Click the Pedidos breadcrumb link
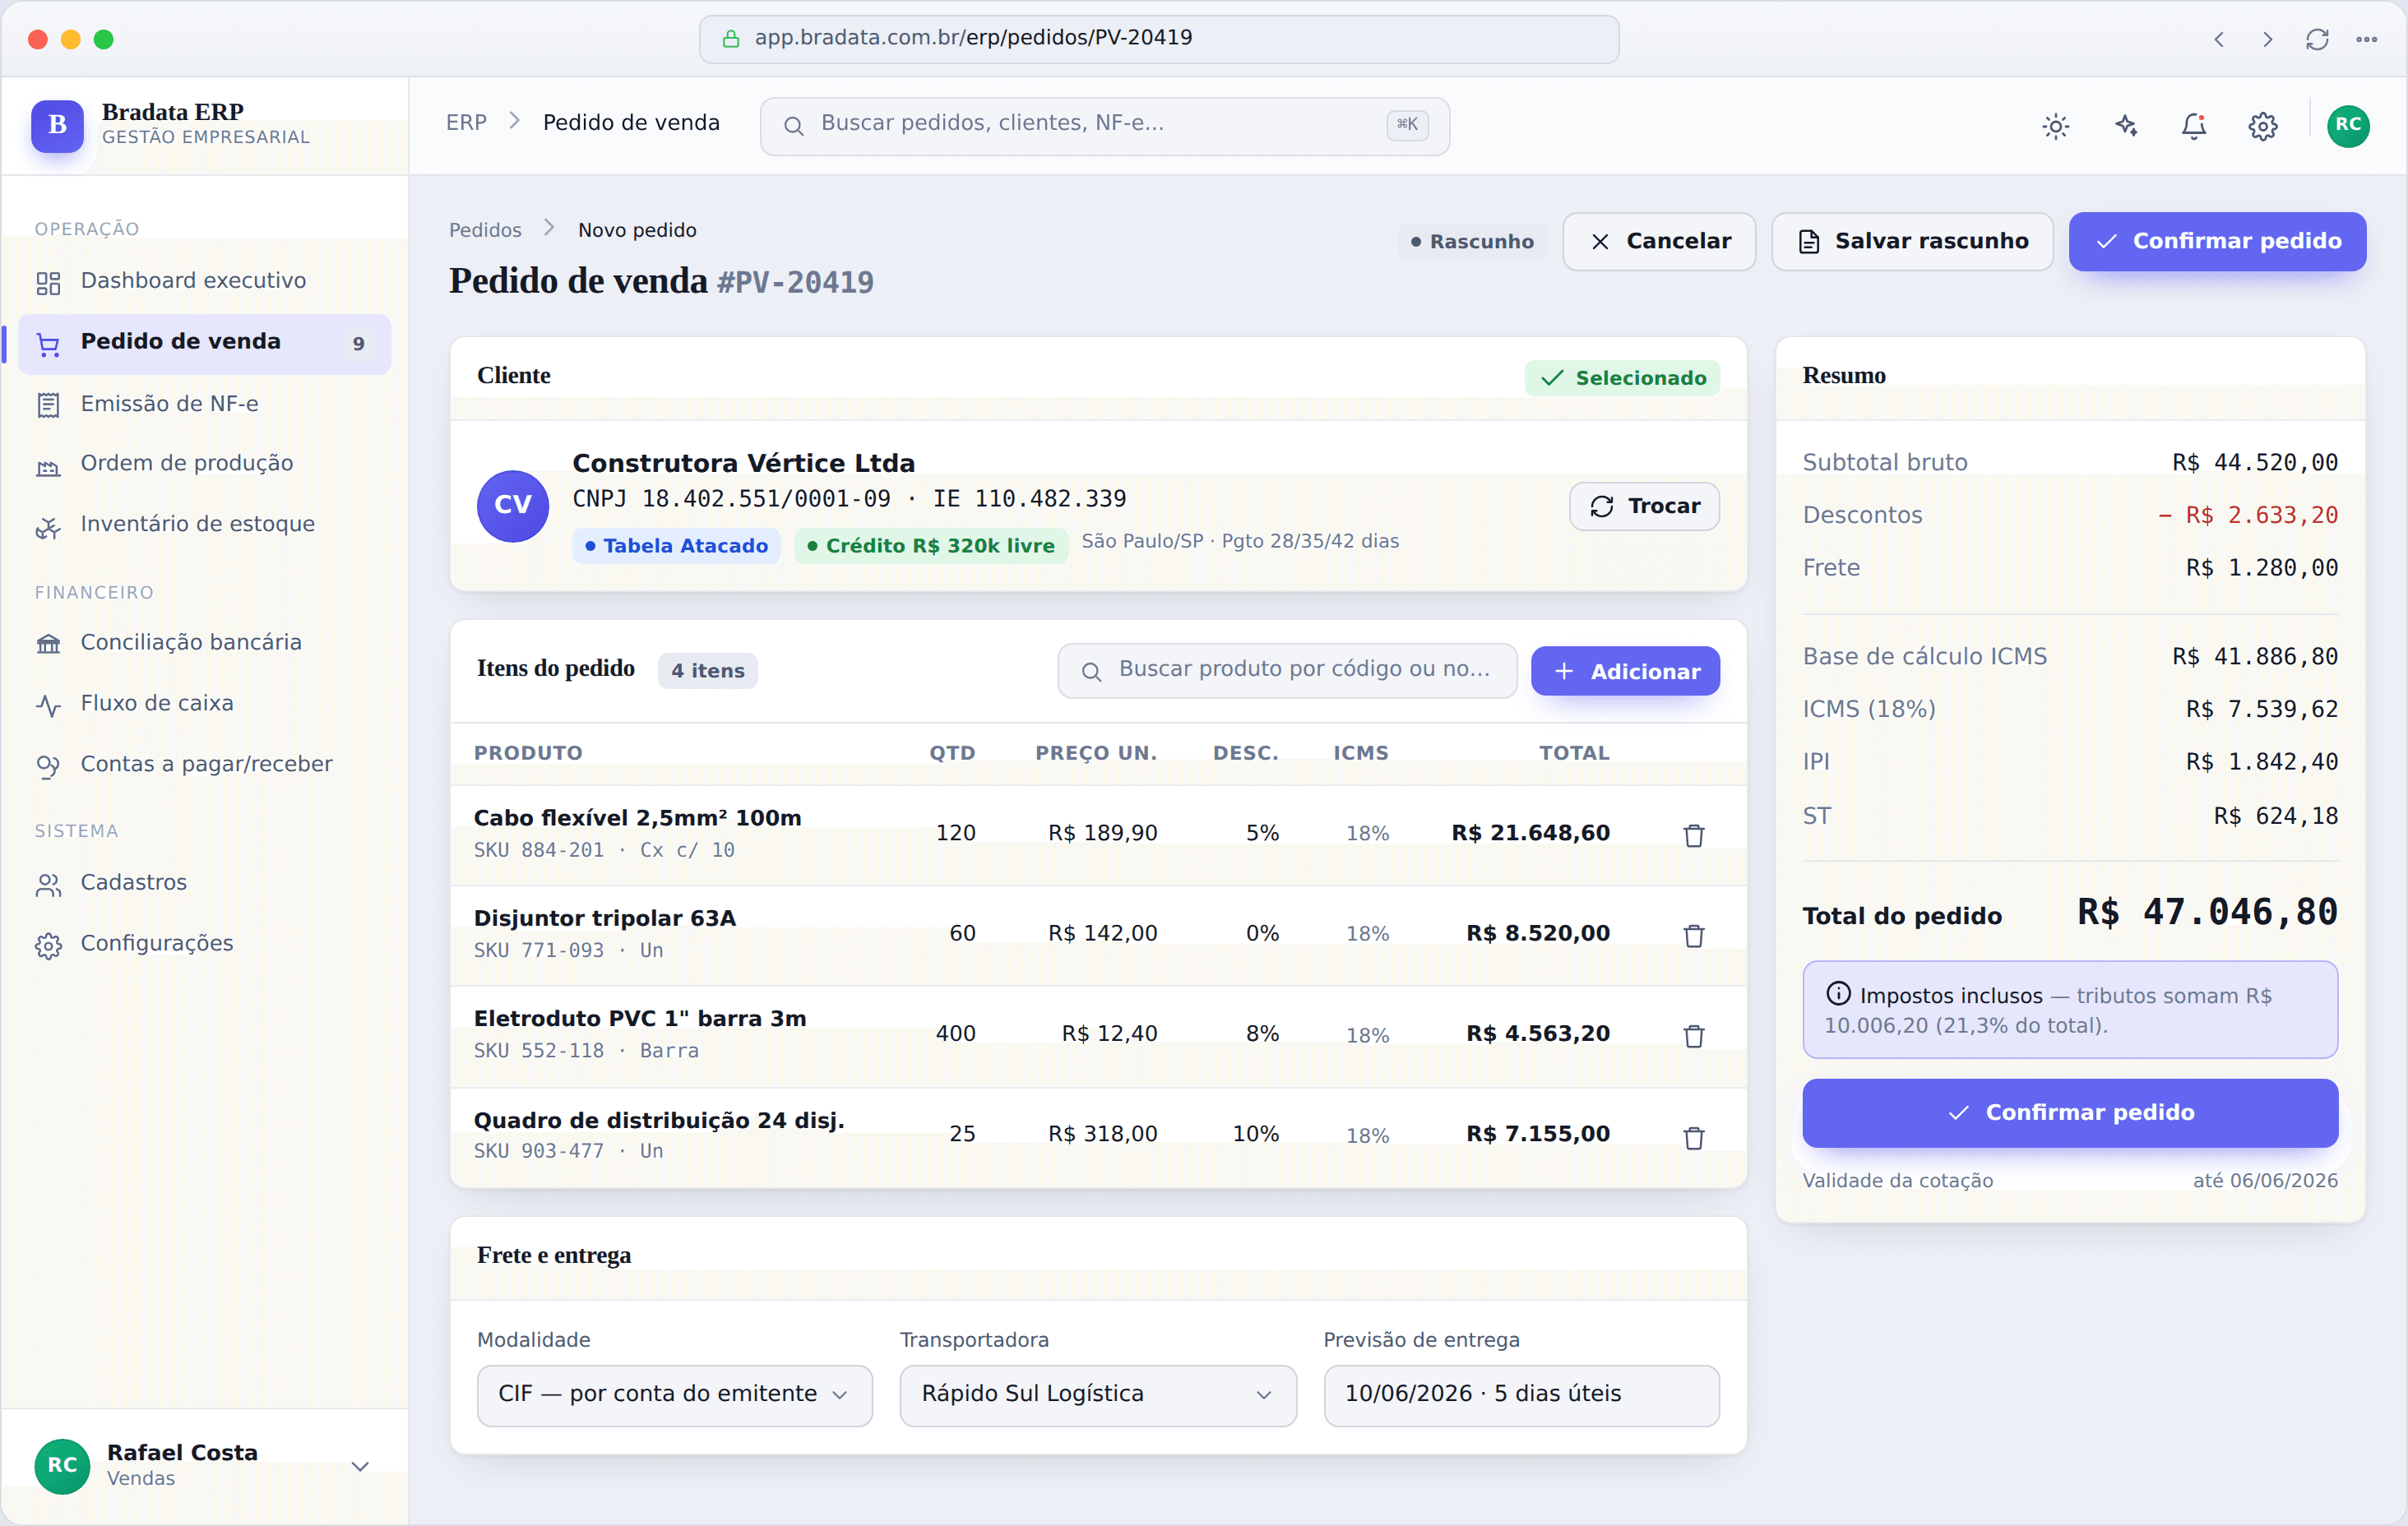Screen dimensions: 2408x1526 click(485, 230)
